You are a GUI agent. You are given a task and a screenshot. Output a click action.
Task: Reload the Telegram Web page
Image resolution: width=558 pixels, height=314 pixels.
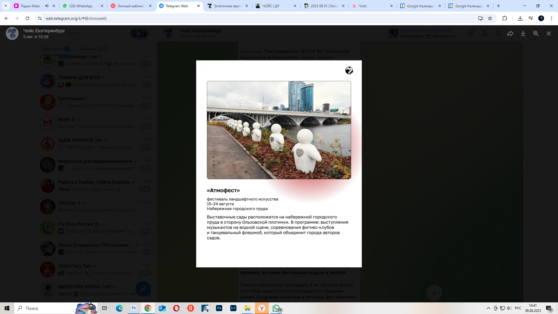tap(27, 18)
